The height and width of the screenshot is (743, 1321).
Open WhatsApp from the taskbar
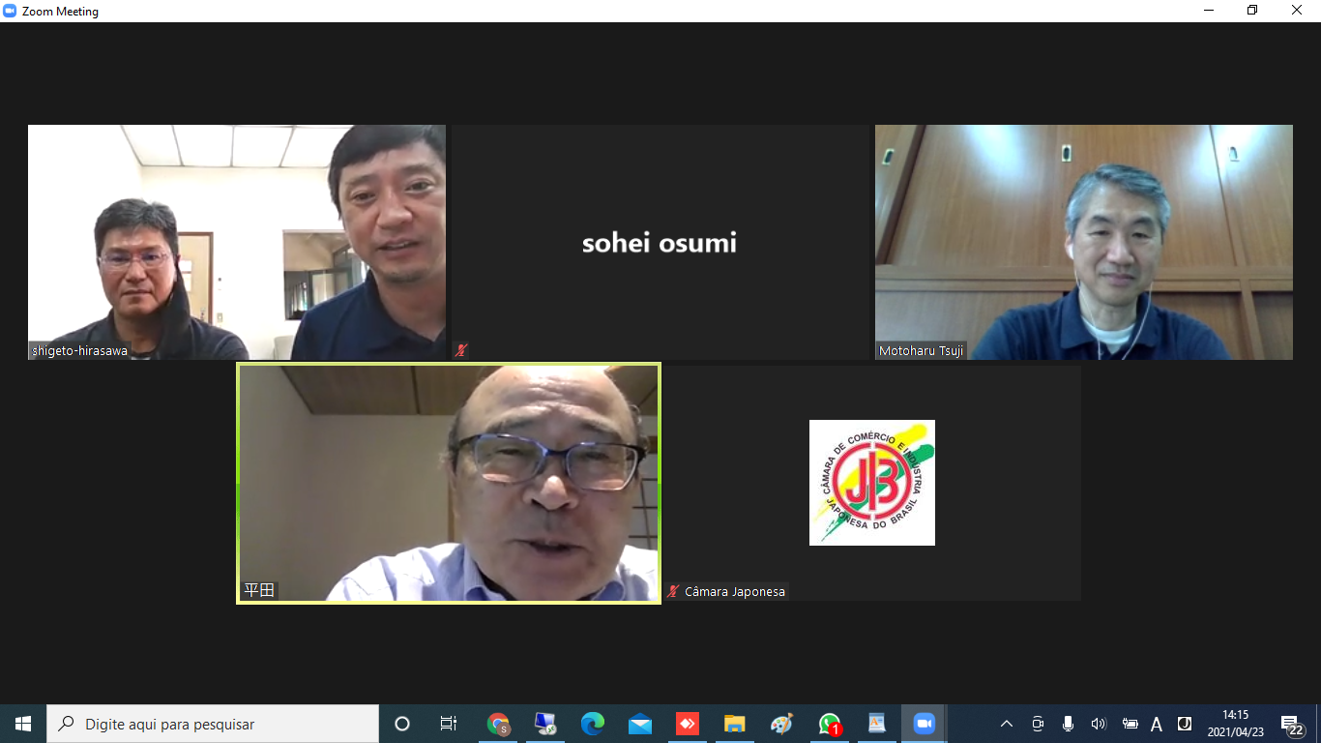(829, 724)
